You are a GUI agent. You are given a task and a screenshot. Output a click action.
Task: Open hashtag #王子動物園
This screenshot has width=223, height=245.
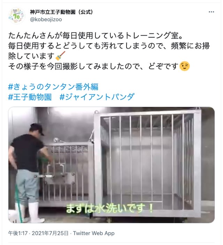(x=30, y=97)
